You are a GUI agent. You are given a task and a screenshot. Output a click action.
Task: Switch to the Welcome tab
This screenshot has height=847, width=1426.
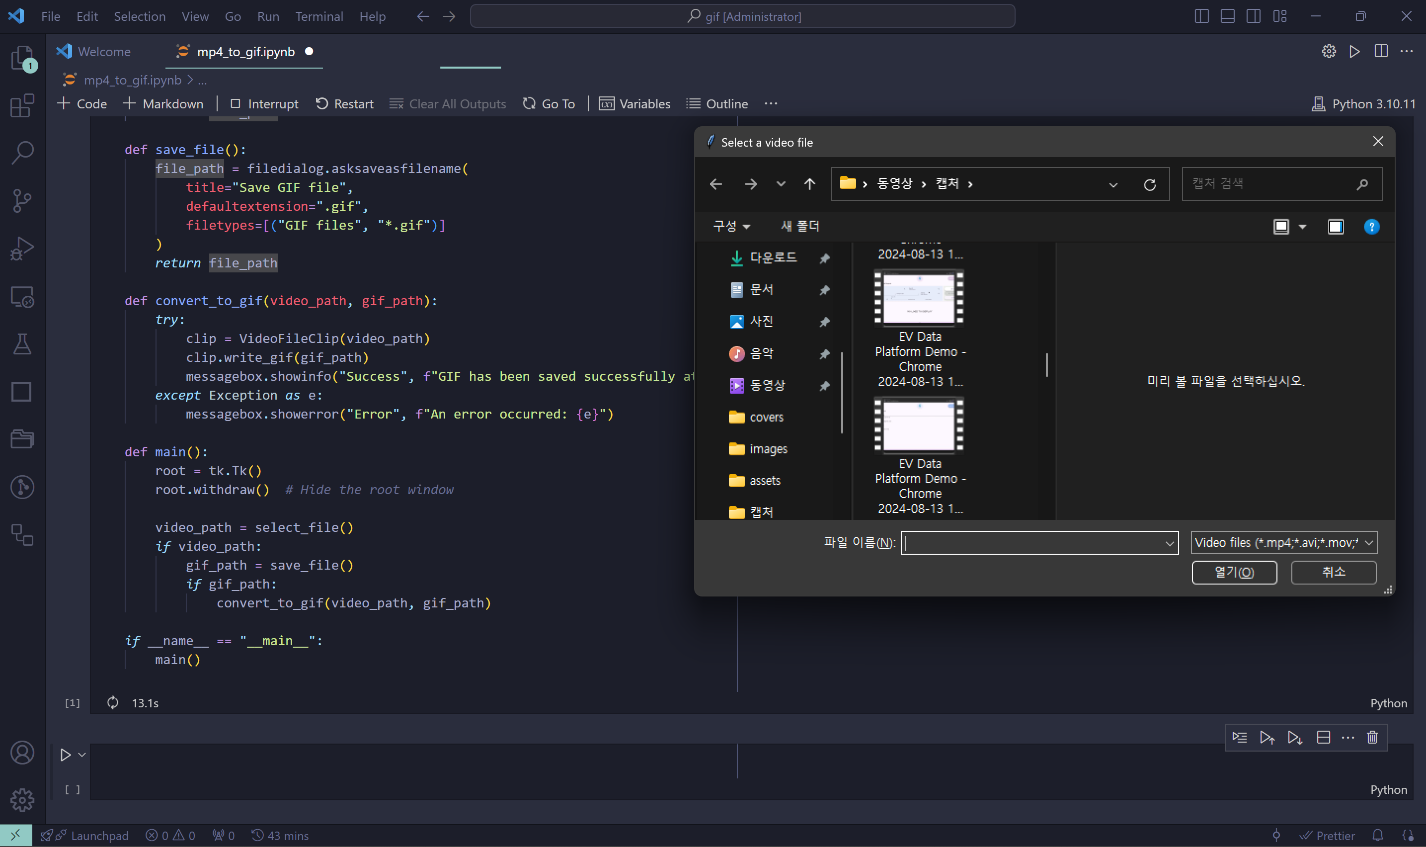click(x=103, y=51)
